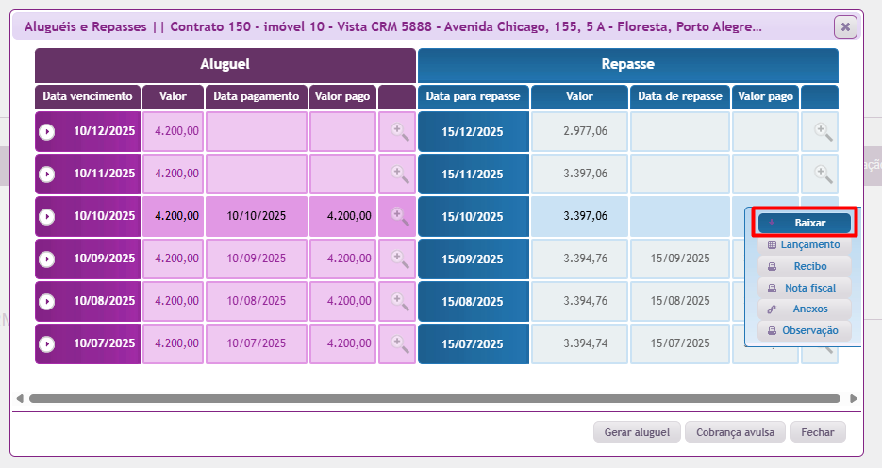Click magnifier icon in 15/12/2025 repasse row
Image resolution: width=882 pixels, height=468 pixels.
823,132
